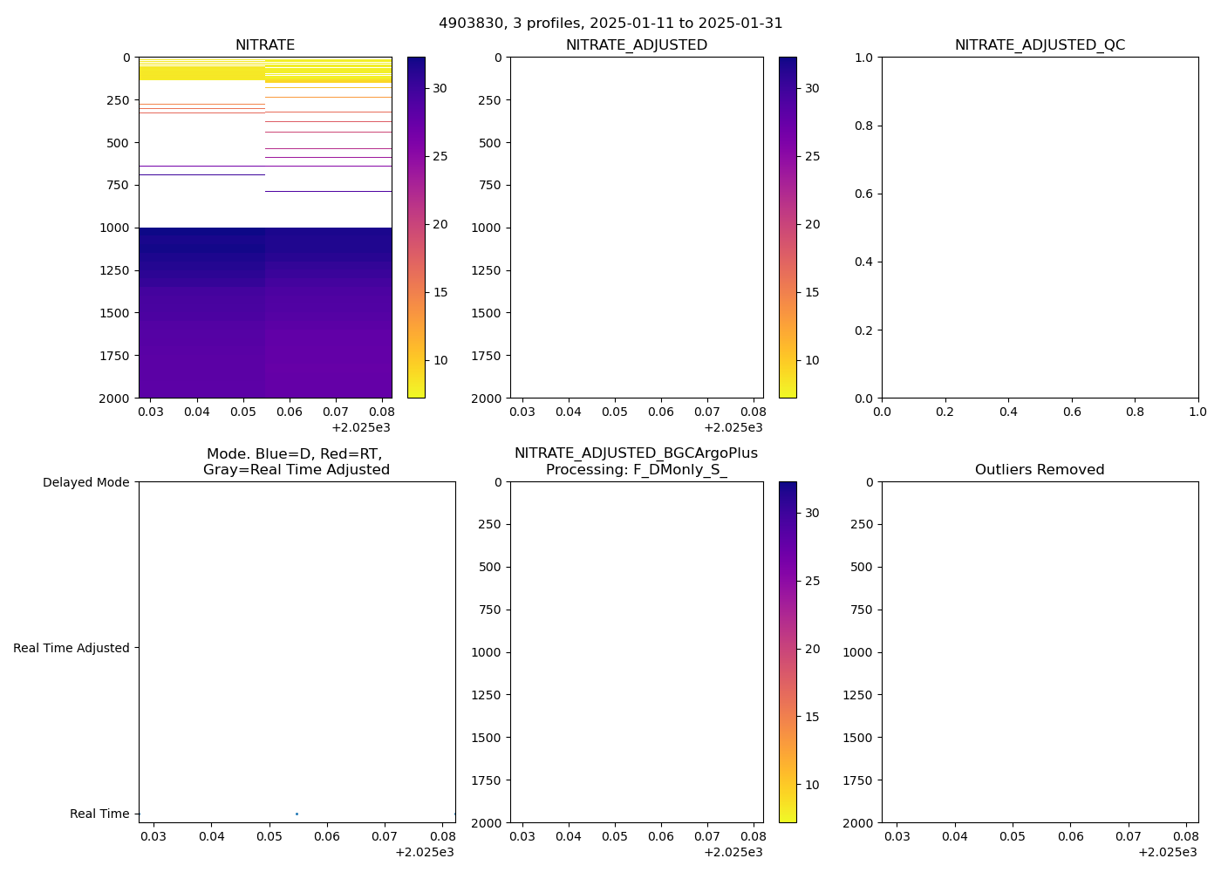Click the Real Time axis label
The height and width of the screenshot is (872, 1221).
(99, 814)
